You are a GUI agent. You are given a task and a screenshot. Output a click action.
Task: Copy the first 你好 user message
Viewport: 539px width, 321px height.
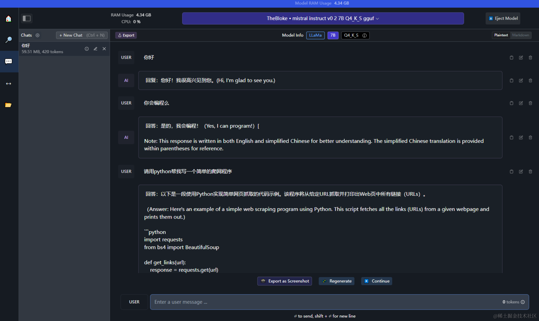[511, 58]
